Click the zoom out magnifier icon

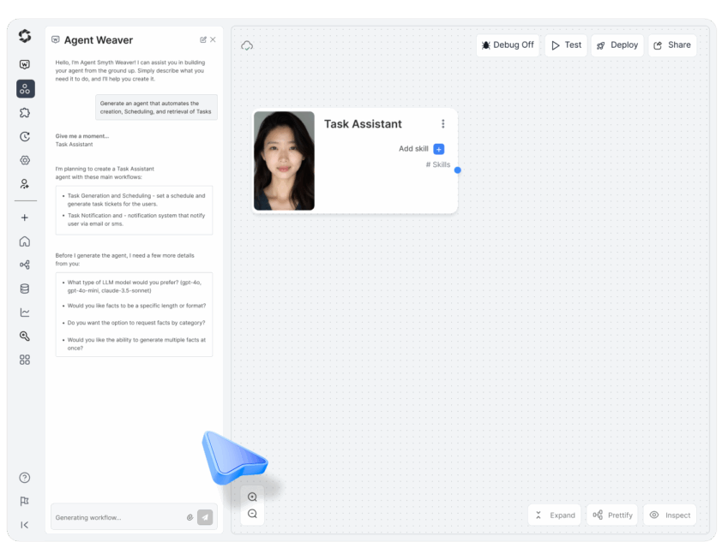tap(252, 514)
